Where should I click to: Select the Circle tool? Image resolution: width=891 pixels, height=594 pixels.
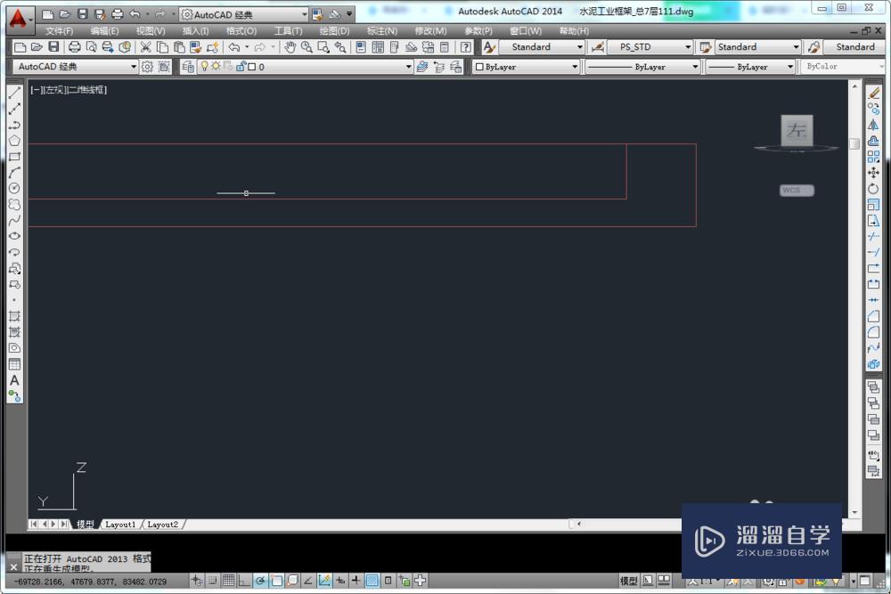14,190
